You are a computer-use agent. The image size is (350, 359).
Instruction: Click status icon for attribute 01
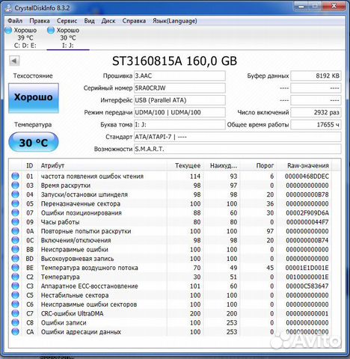pyautogui.click(x=15, y=176)
